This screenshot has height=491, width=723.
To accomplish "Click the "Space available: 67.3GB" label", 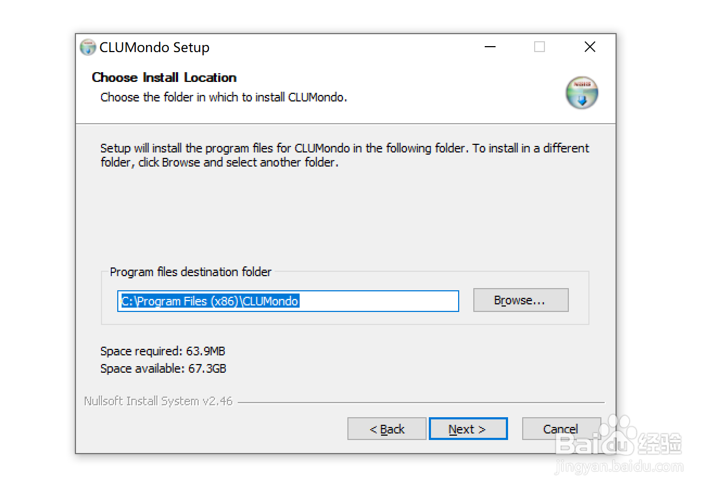I will [163, 369].
